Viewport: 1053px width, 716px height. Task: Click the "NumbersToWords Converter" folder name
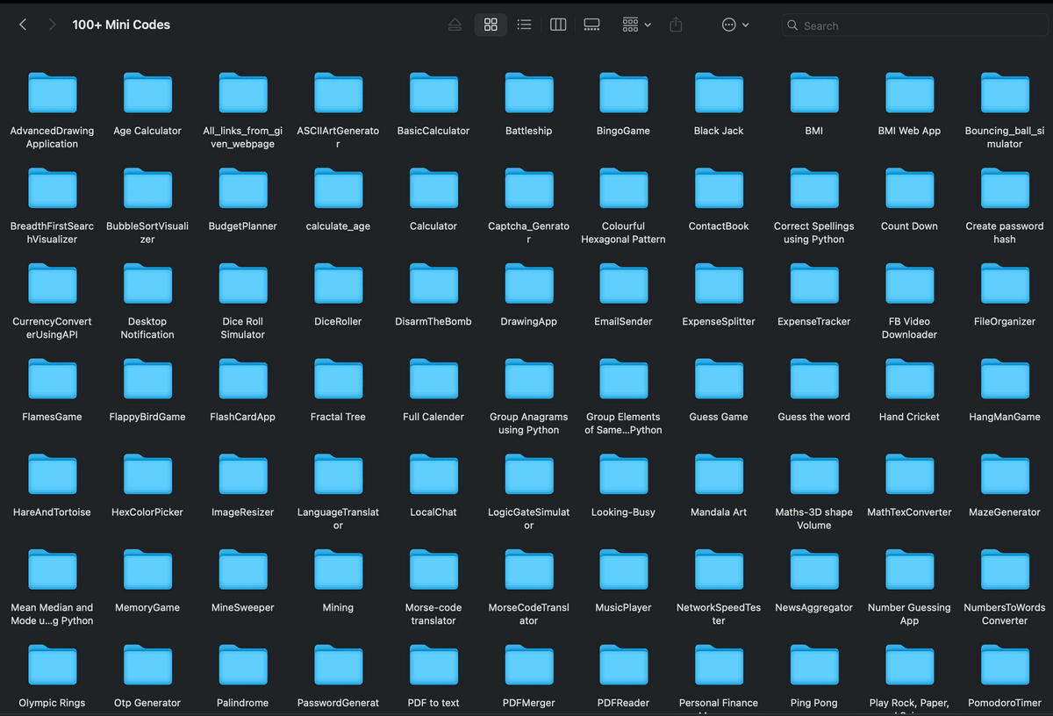pyautogui.click(x=1005, y=613)
